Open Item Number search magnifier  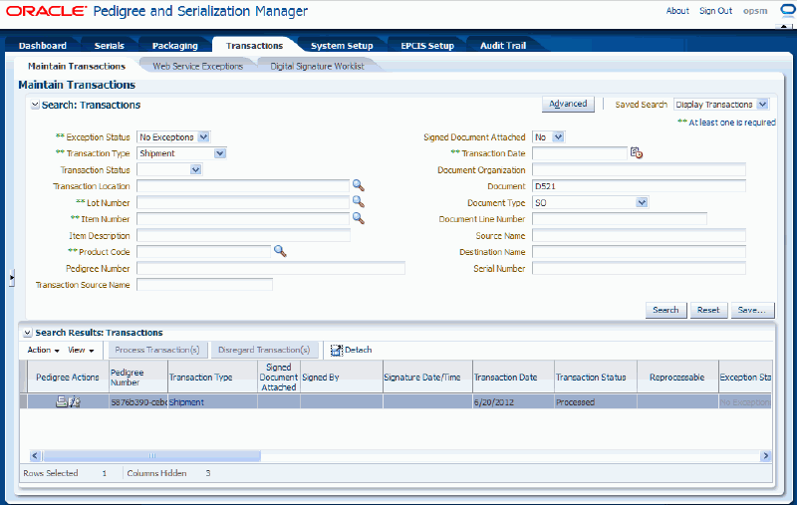pos(359,218)
